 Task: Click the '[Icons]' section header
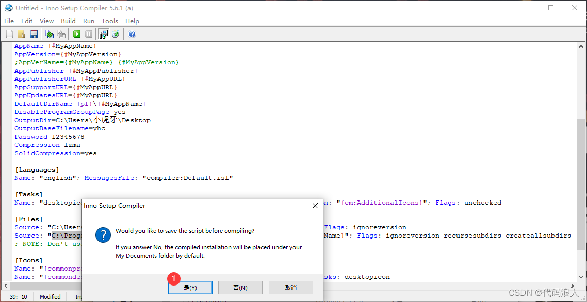coord(28,260)
